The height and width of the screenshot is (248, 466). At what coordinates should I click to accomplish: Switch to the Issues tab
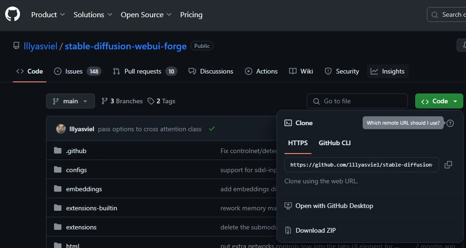(78, 71)
